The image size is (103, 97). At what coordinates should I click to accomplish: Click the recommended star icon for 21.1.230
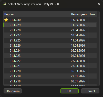coord(6,20)
